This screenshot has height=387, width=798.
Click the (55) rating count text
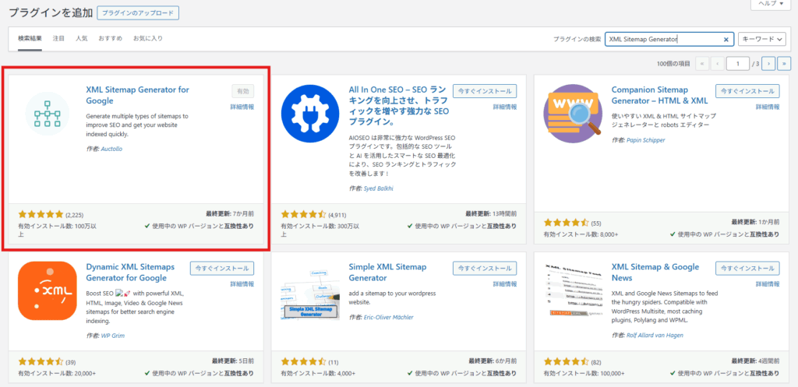click(596, 223)
